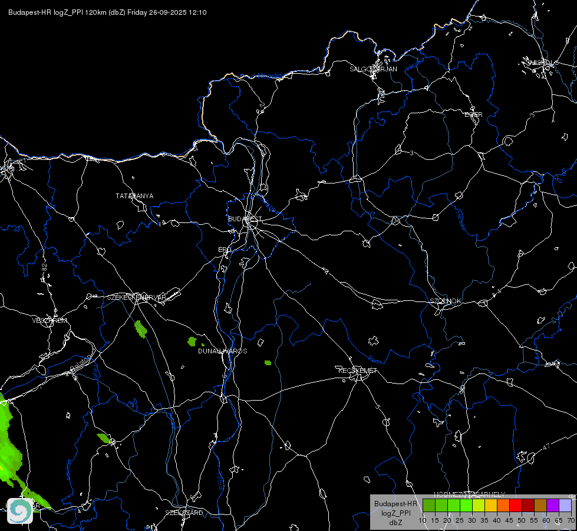This screenshot has width=577, height=531.
Task: Click the DUNAUJVAROS city label
Action: click(222, 351)
